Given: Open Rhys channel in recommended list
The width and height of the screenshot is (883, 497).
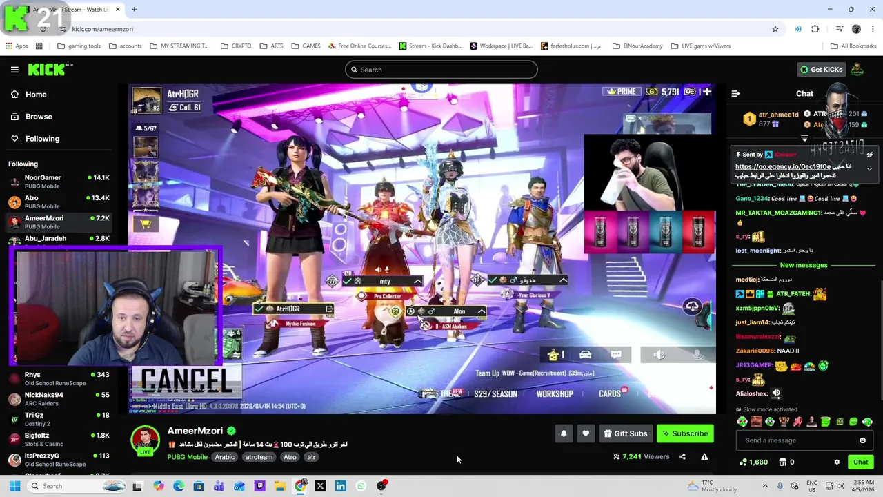Looking at the screenshot, I should click(x=59, y=378).
